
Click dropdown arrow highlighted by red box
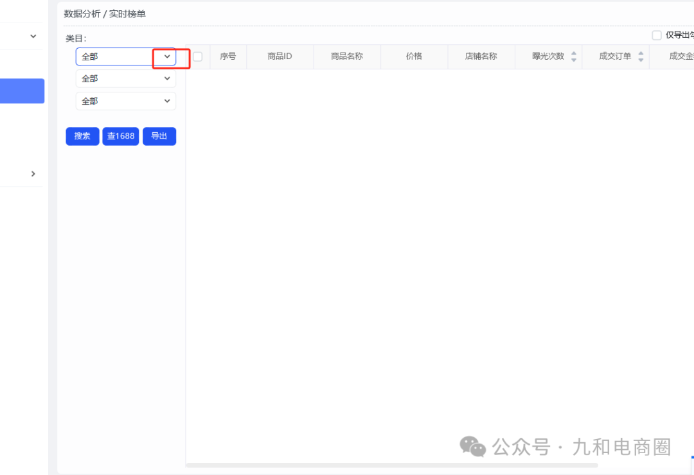coord(167,56)
